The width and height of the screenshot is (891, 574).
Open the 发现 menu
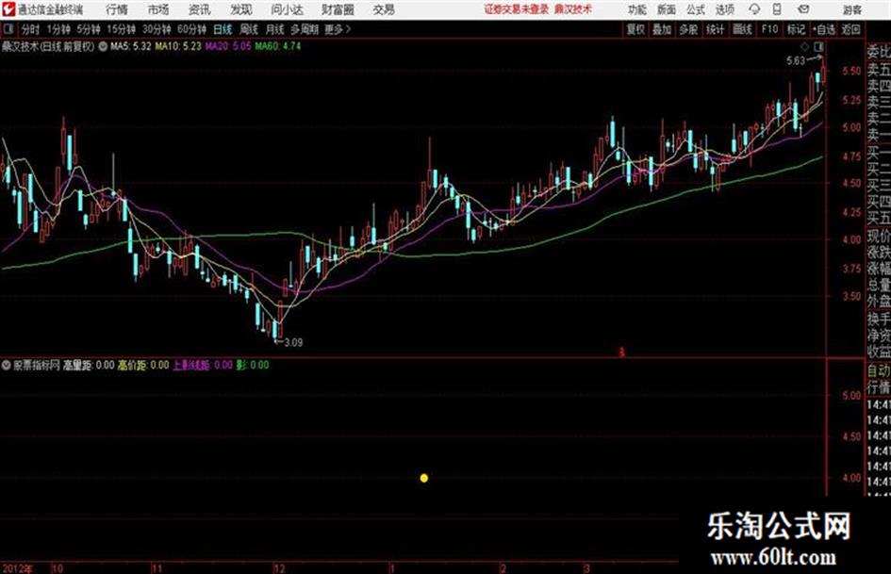click(x=241, y=9)
